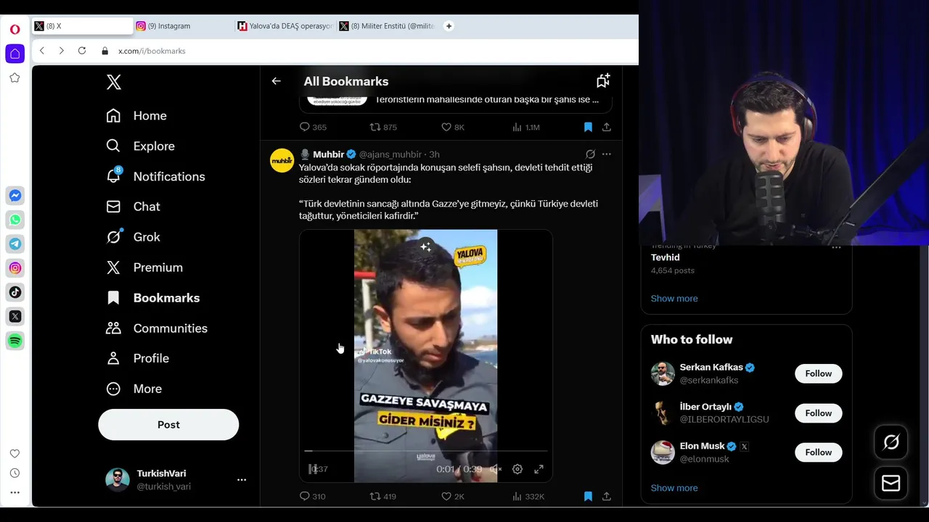Open TurkishVari account options menu

click(x=242, y=480)
